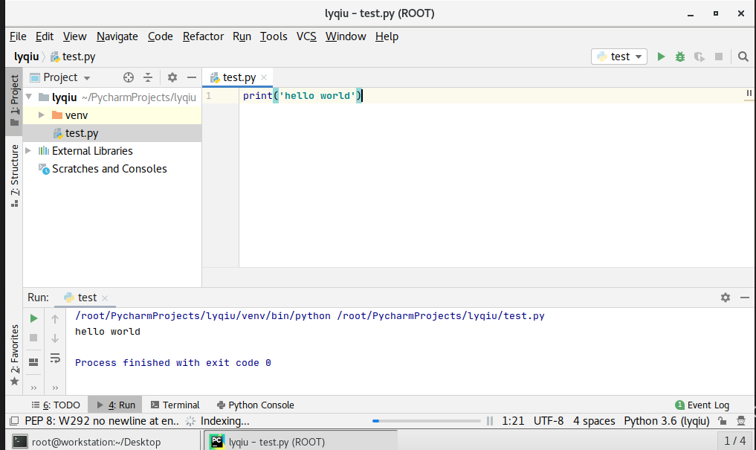Move down the stack trace arrow

55,338
